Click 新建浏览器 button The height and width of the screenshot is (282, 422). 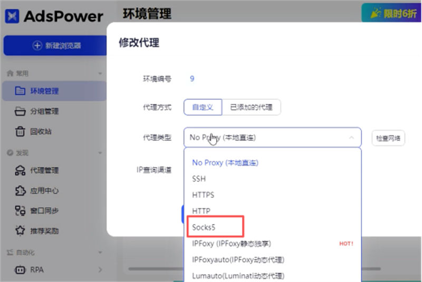[55, 45]
